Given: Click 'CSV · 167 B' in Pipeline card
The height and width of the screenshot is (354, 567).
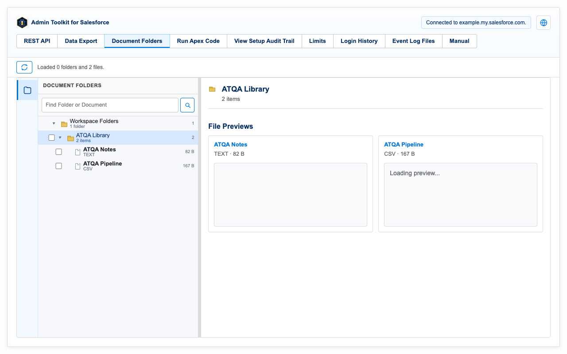Looking at the screenshot, I should click(400, 154).
